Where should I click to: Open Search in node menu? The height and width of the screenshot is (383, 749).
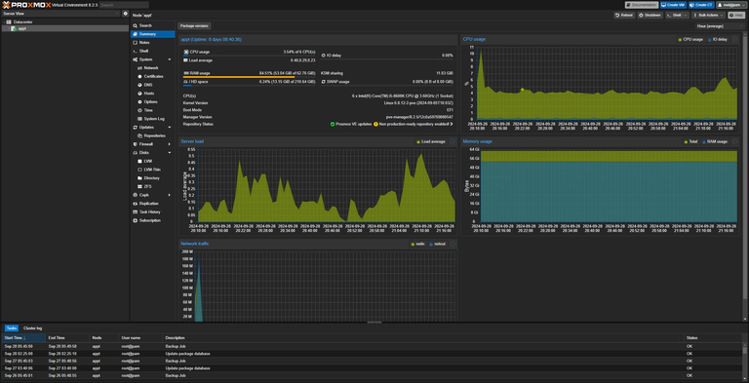click(153, 25)
